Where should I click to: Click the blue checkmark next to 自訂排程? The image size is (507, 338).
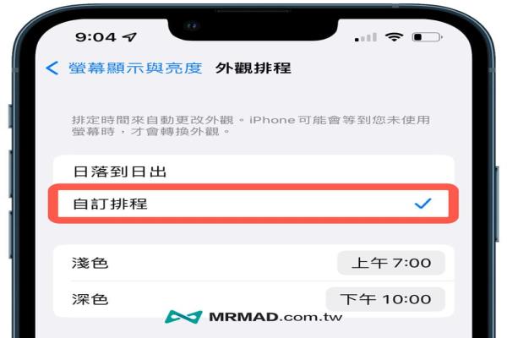(x=423, y=204)
